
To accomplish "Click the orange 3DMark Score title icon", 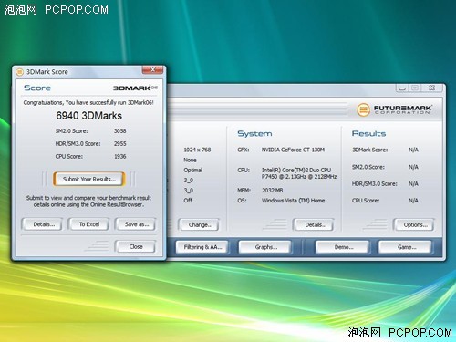I will [19, 72].
